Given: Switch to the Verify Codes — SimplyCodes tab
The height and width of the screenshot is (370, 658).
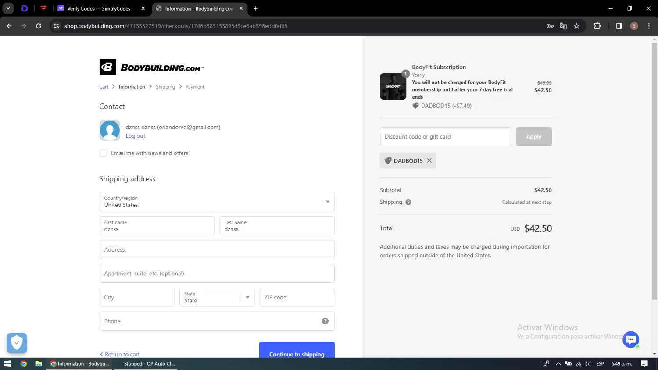Looking at the screenshot, I should [99, 8].
